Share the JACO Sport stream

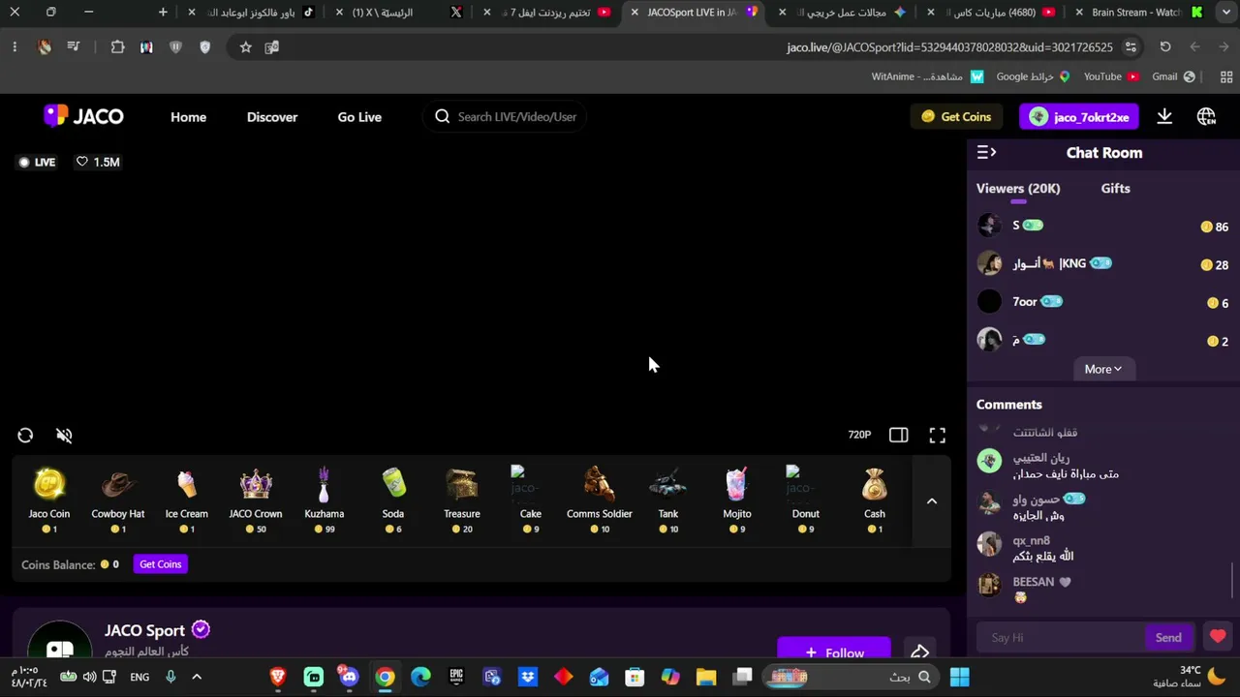pos(919,652)
